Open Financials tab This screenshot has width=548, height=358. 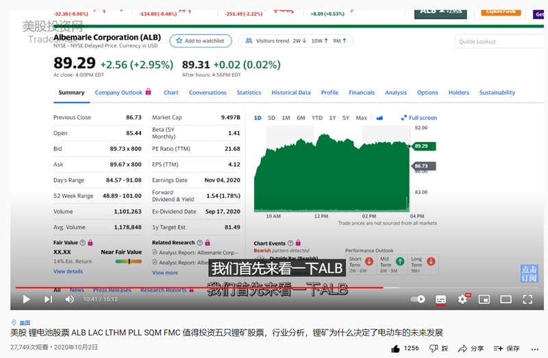coord(362,93)
